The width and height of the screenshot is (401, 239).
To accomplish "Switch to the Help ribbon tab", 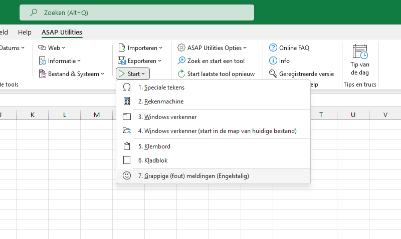I will click(x=25, y=32).
